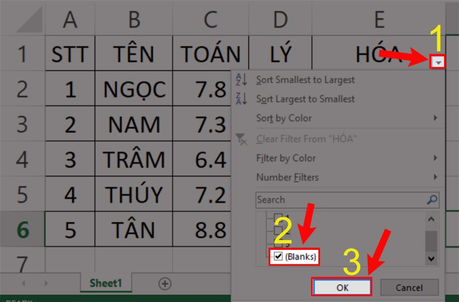Click the clear filter funnel icon
The height and width of the screenshot is (302, 459).
(242, 139)
